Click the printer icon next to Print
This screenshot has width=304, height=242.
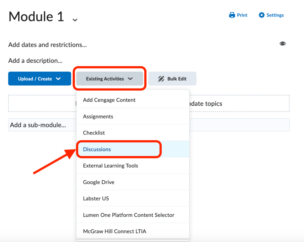(232, 15)
